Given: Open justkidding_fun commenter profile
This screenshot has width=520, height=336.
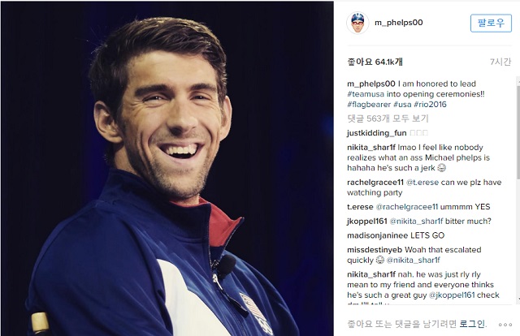Looking at the screenshot, I should coord(377,133).
